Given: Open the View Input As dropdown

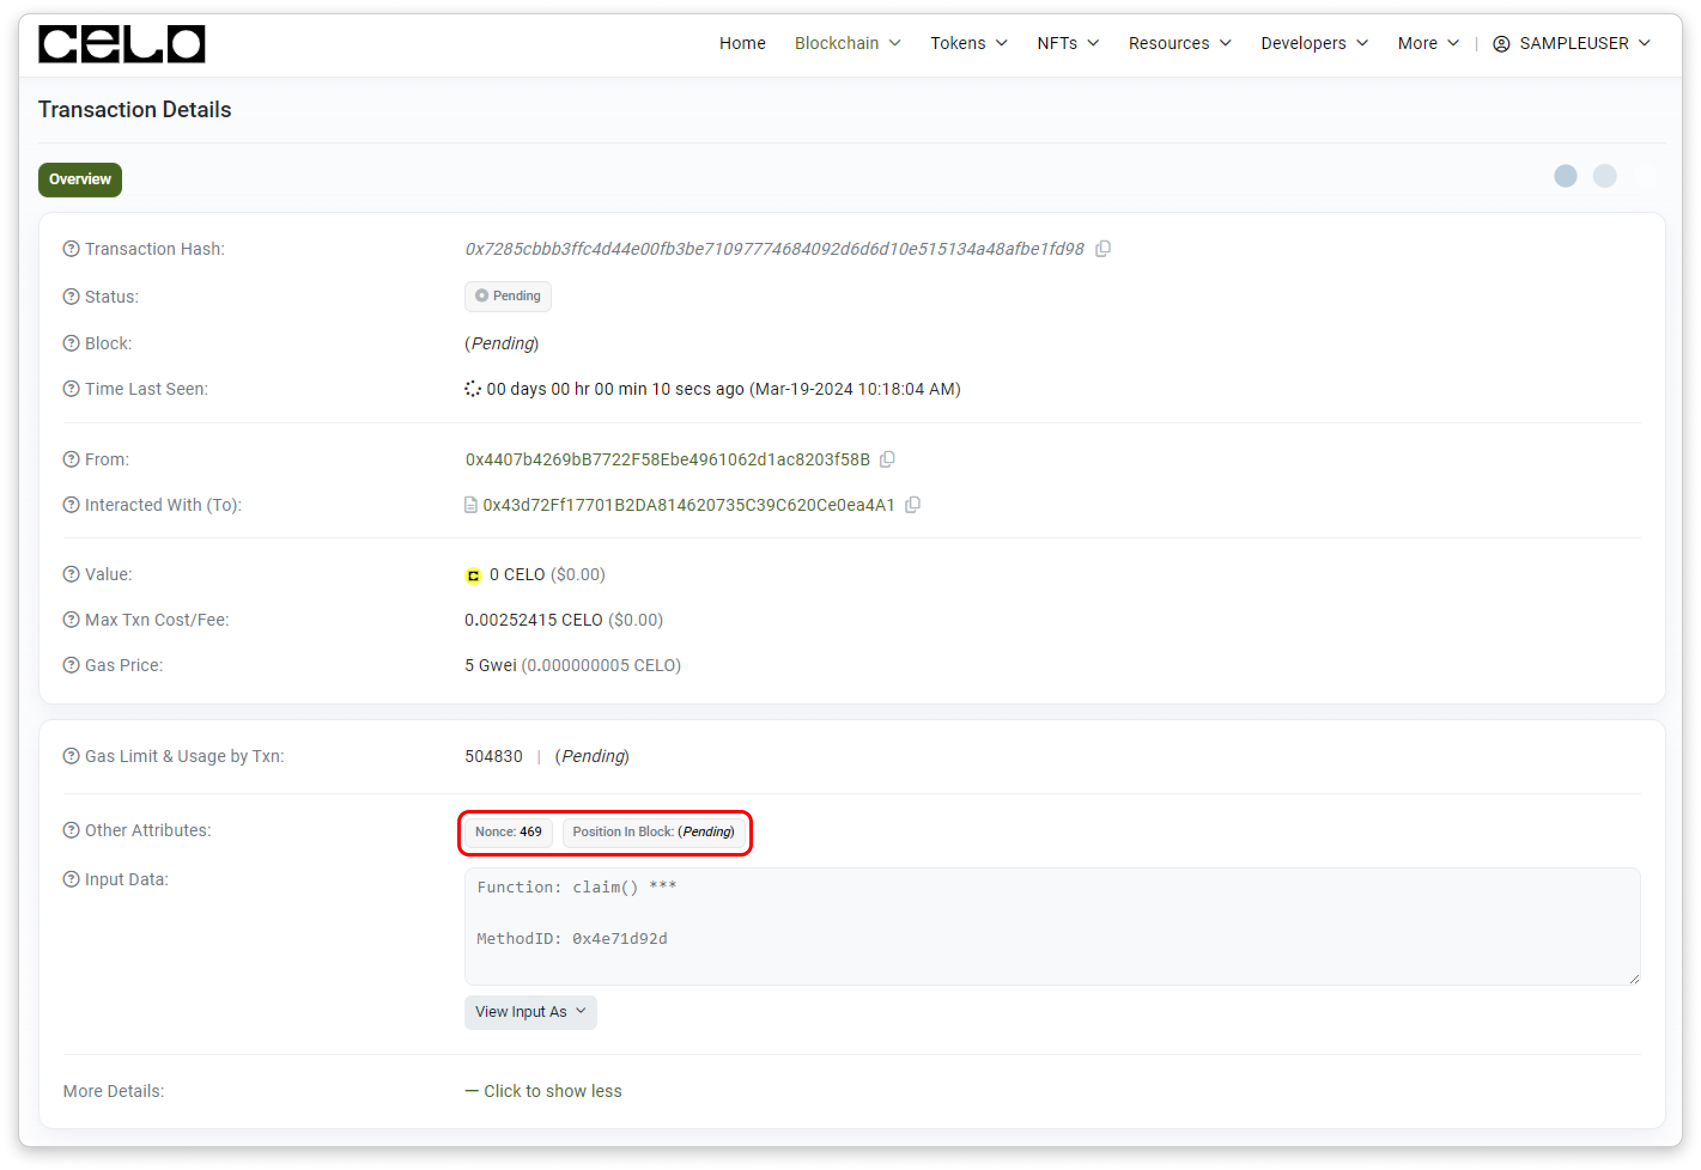Looking at the screenshot, I should (x=530, y=1011).
